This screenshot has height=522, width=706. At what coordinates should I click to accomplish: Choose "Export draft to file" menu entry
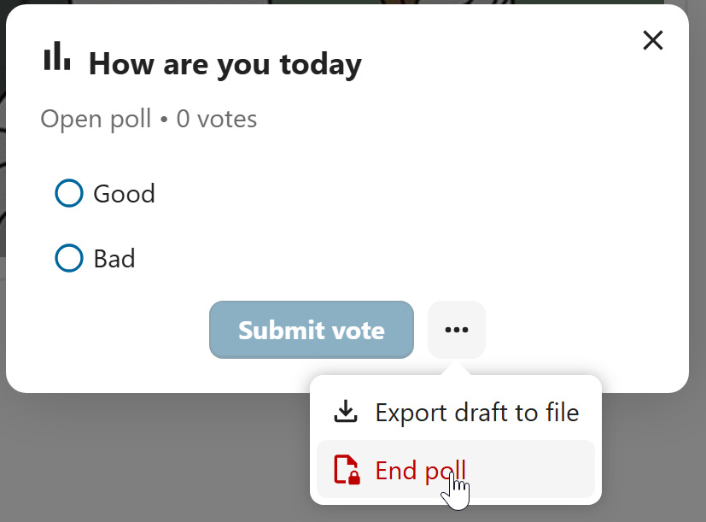pyautogui.click(x=476, y=413)
